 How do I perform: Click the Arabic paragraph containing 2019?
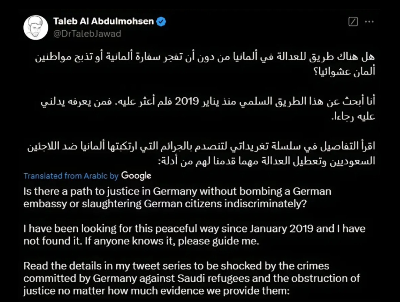click(208, 109)
